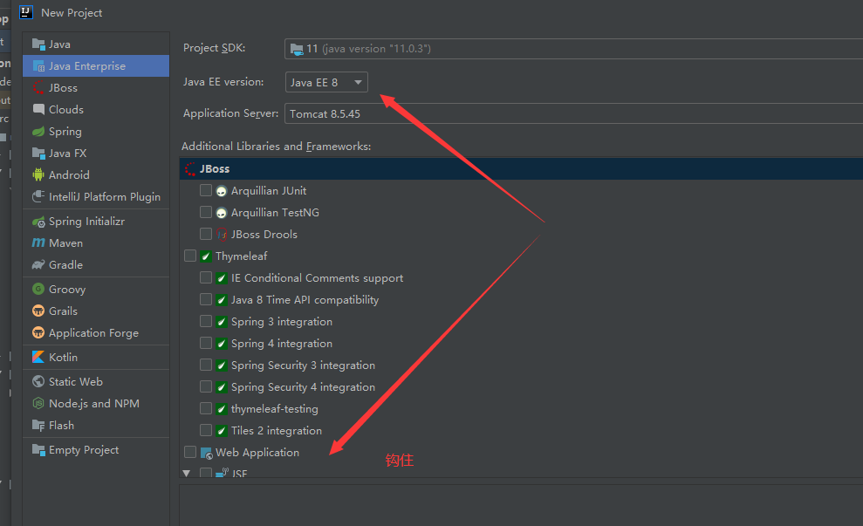Click the Spring Initializr icon
The image size is (863, 526).
[x=38, y=222]
